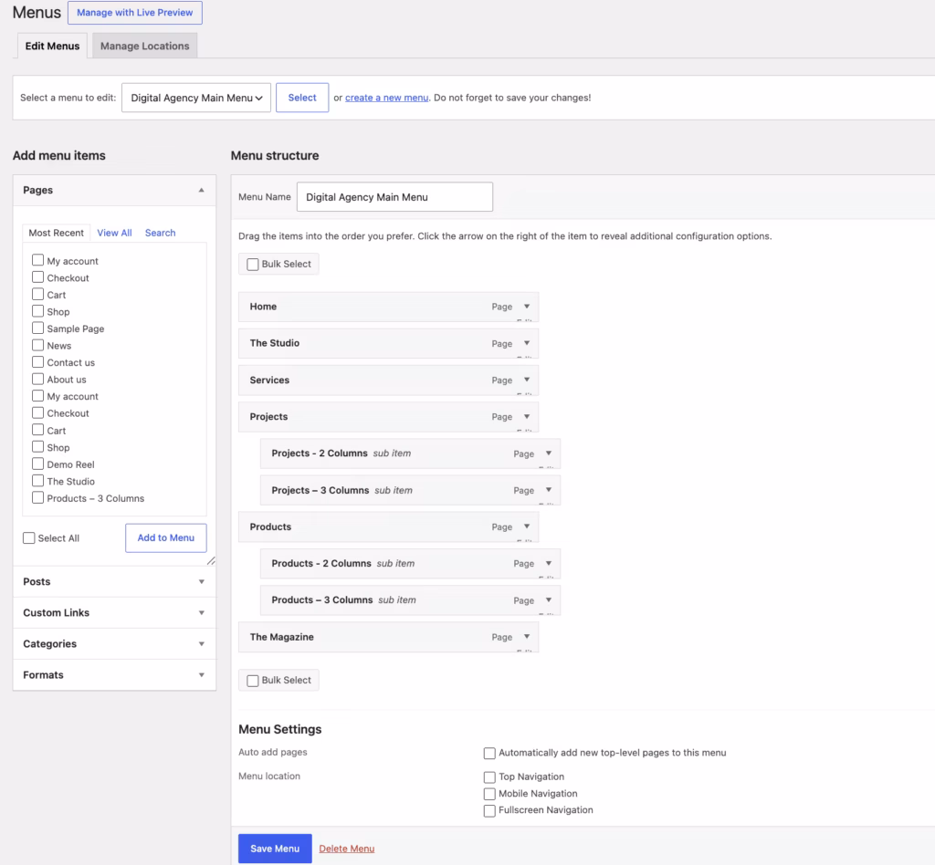Expand Projects – 3 Columns sub item arrow
The width and height of the screenshot is (935, 865).
[549, 490]
